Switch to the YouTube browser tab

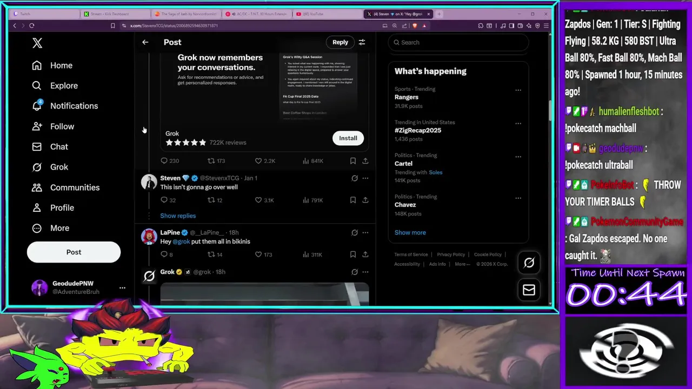pyautogui.click(x=328, y=14)
